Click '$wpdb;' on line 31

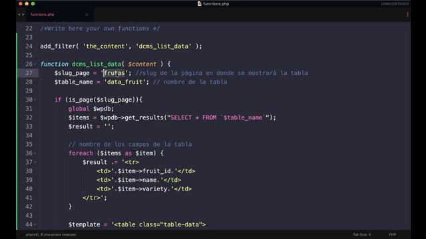(104, 109)
